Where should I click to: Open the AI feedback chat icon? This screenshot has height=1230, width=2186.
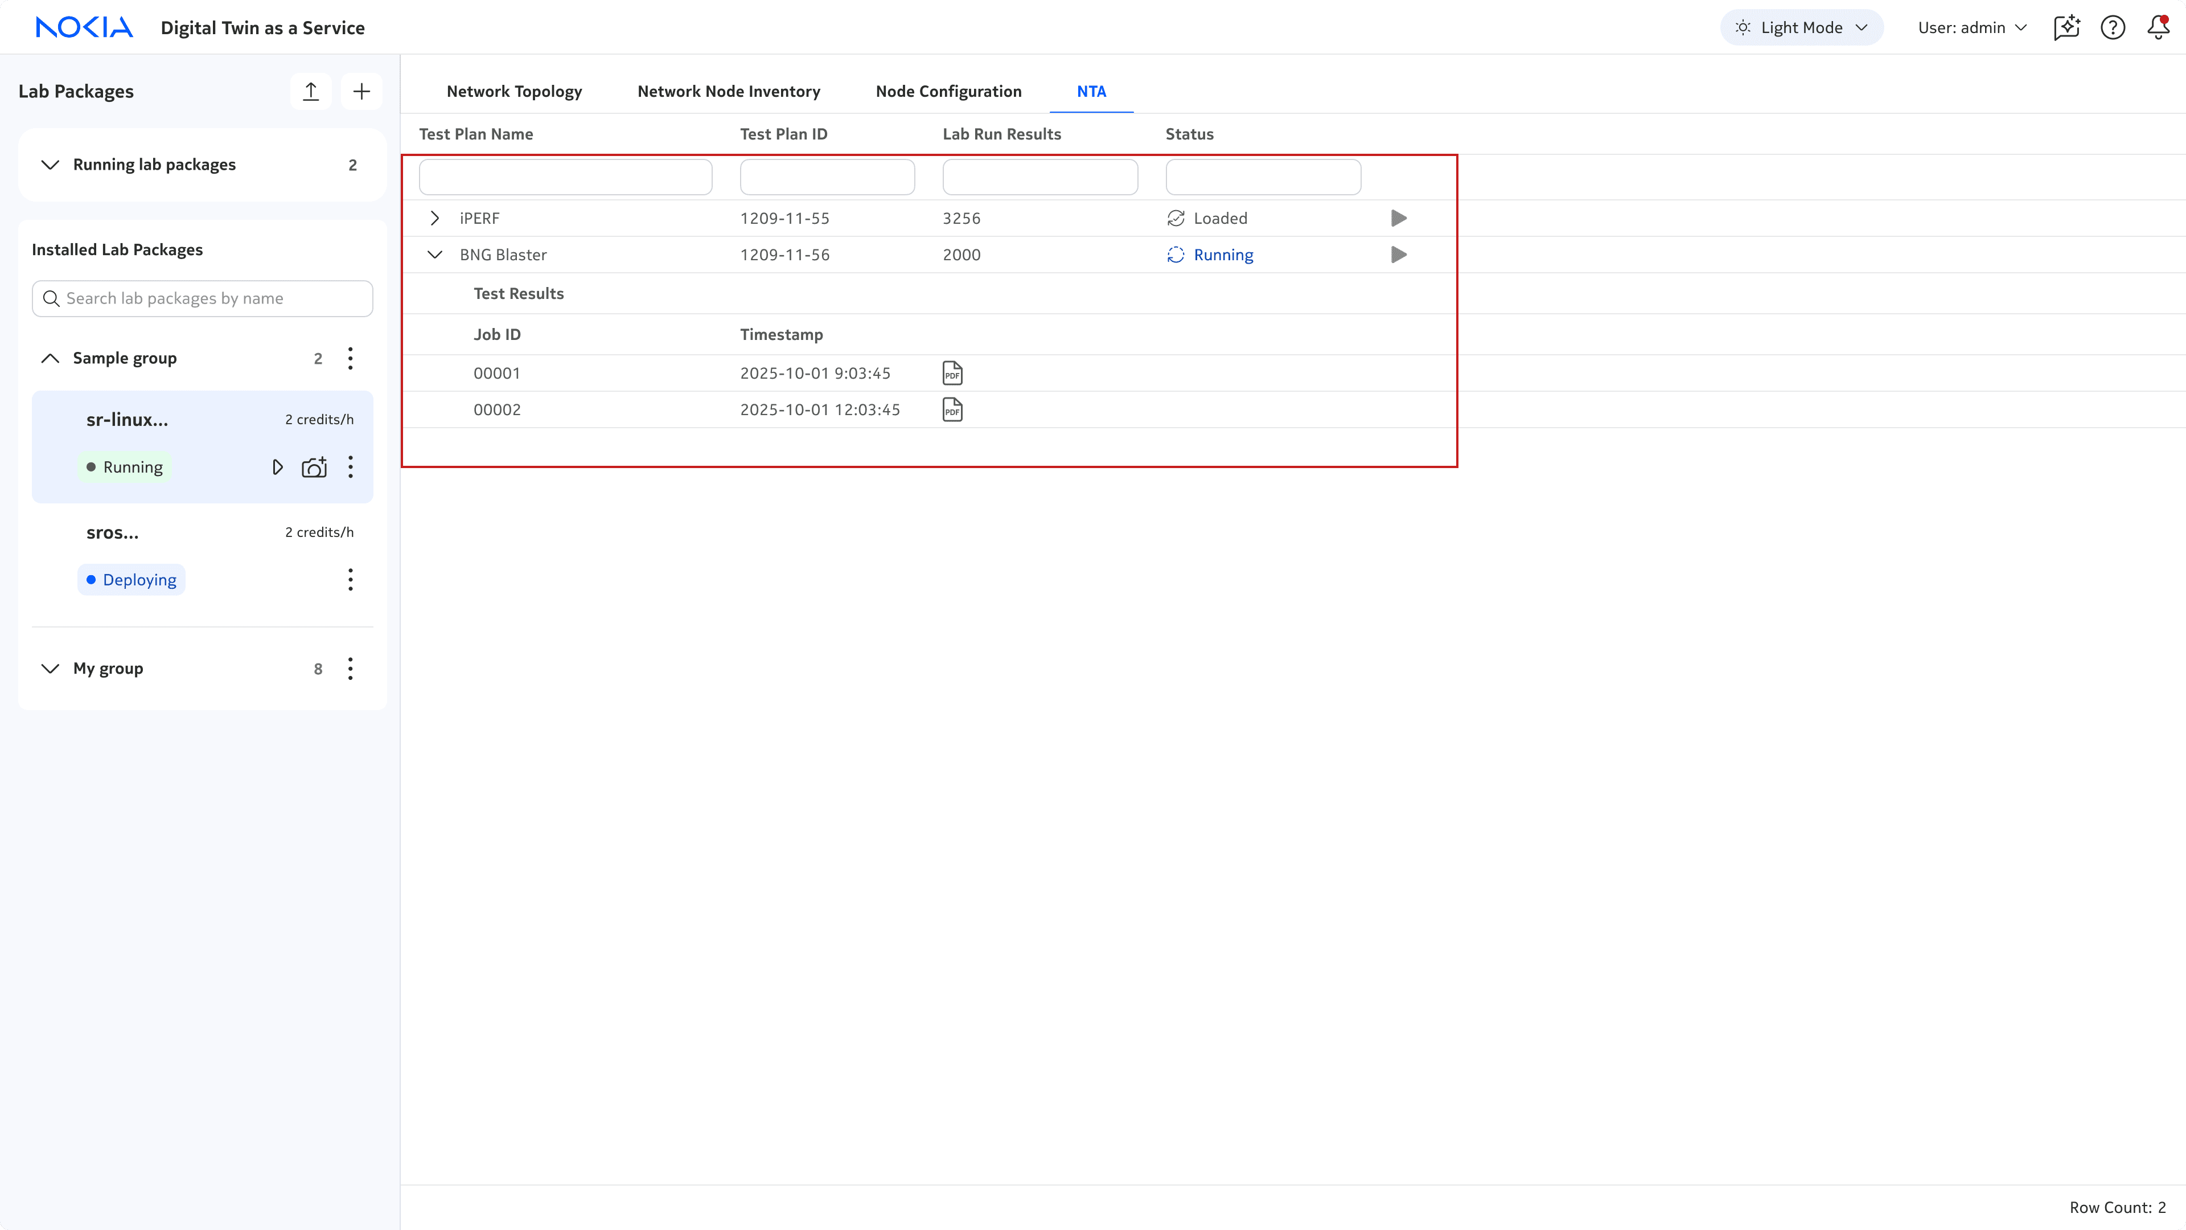click(2066, 27)
